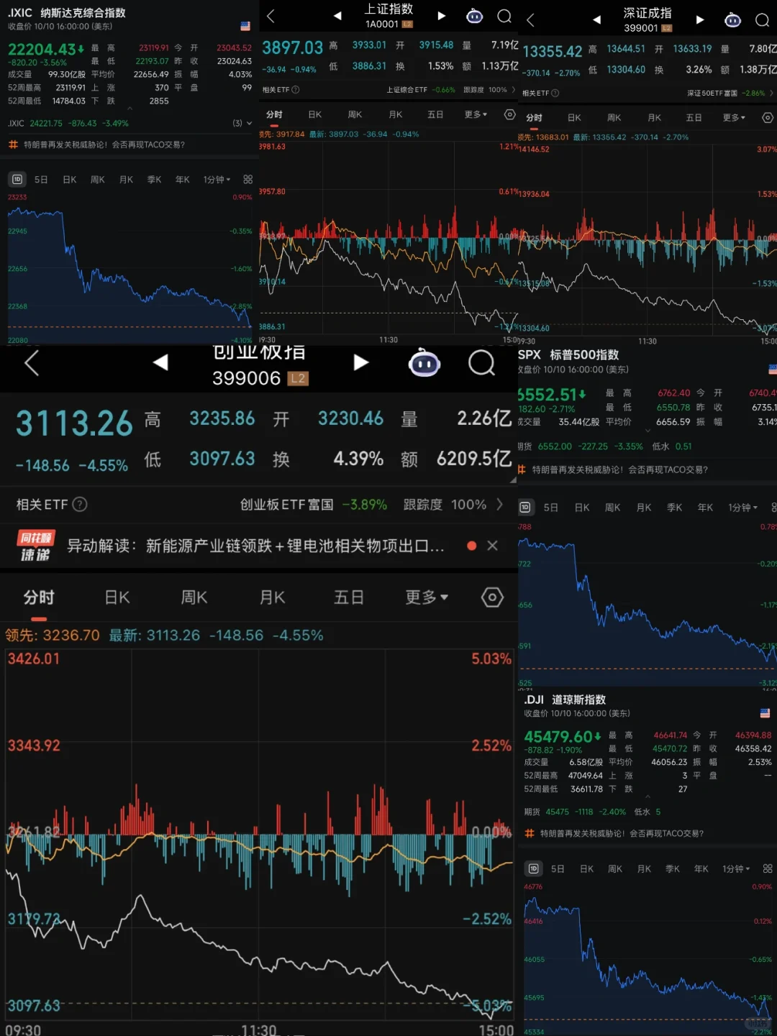Tap the robot assistant icon on 创业板指 header
Viewport: 777px width, 1036px height.
pos(424,364)
